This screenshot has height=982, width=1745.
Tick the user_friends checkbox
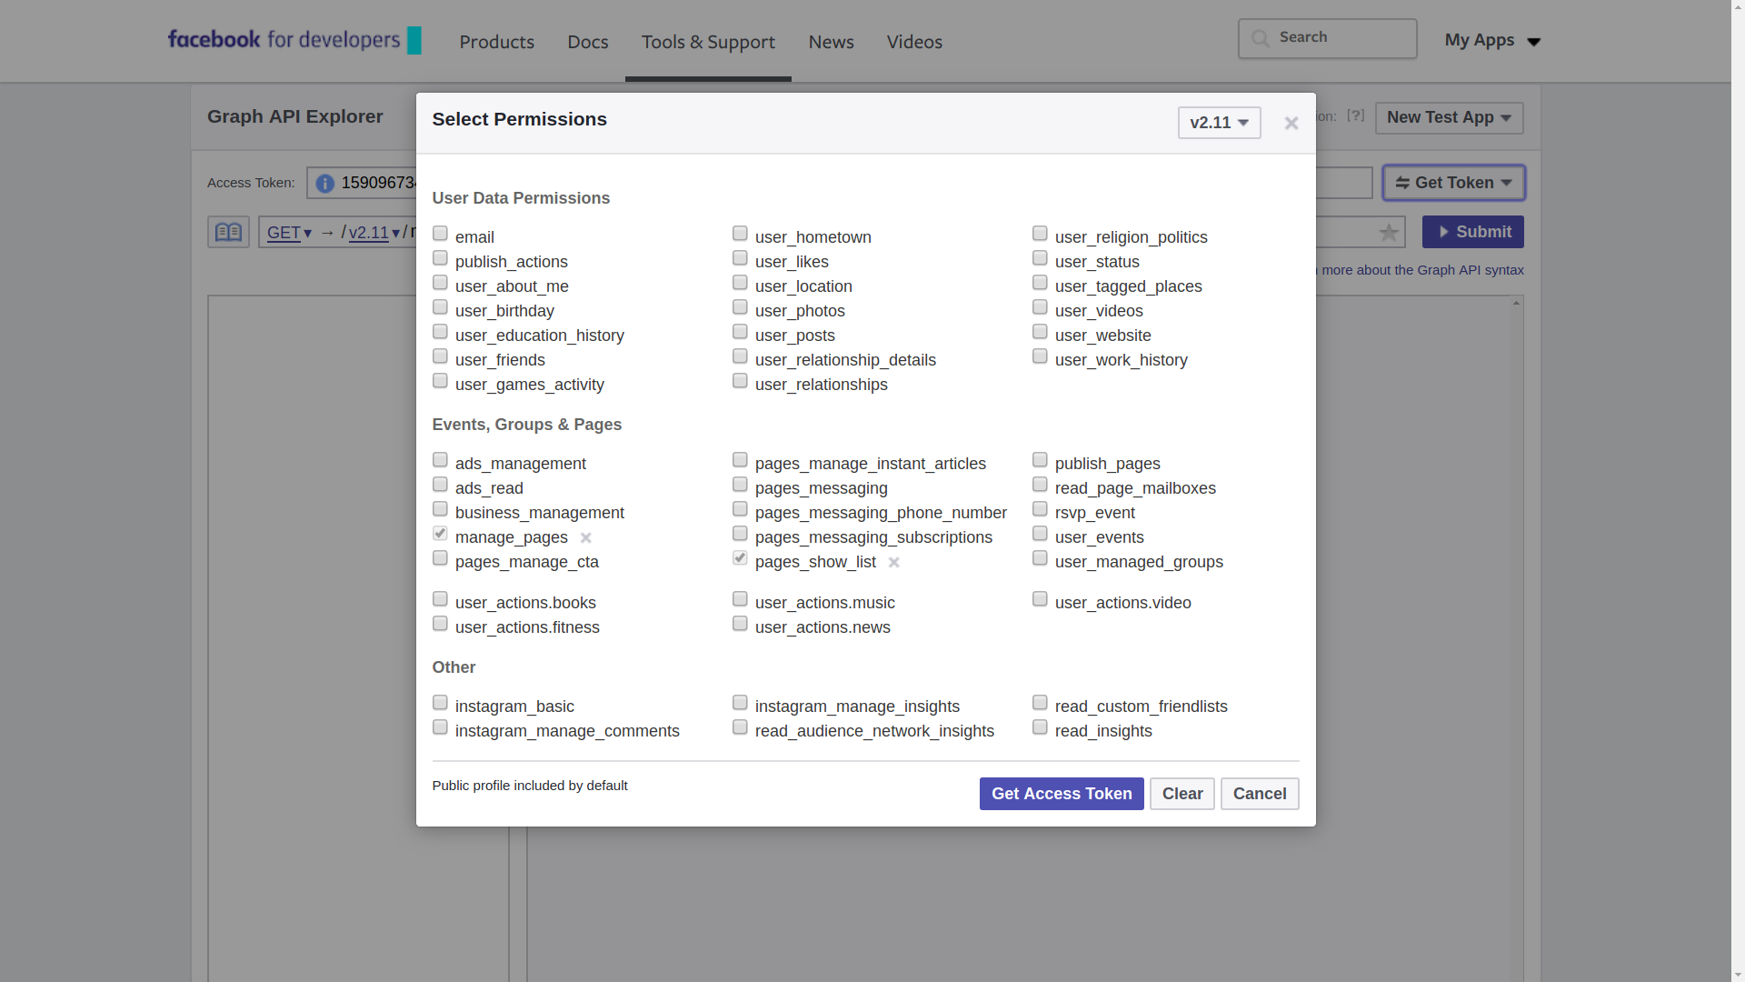pos(440,356)
